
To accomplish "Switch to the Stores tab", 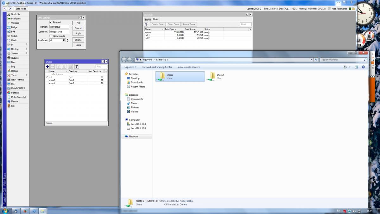I will (x=148, y=19).
